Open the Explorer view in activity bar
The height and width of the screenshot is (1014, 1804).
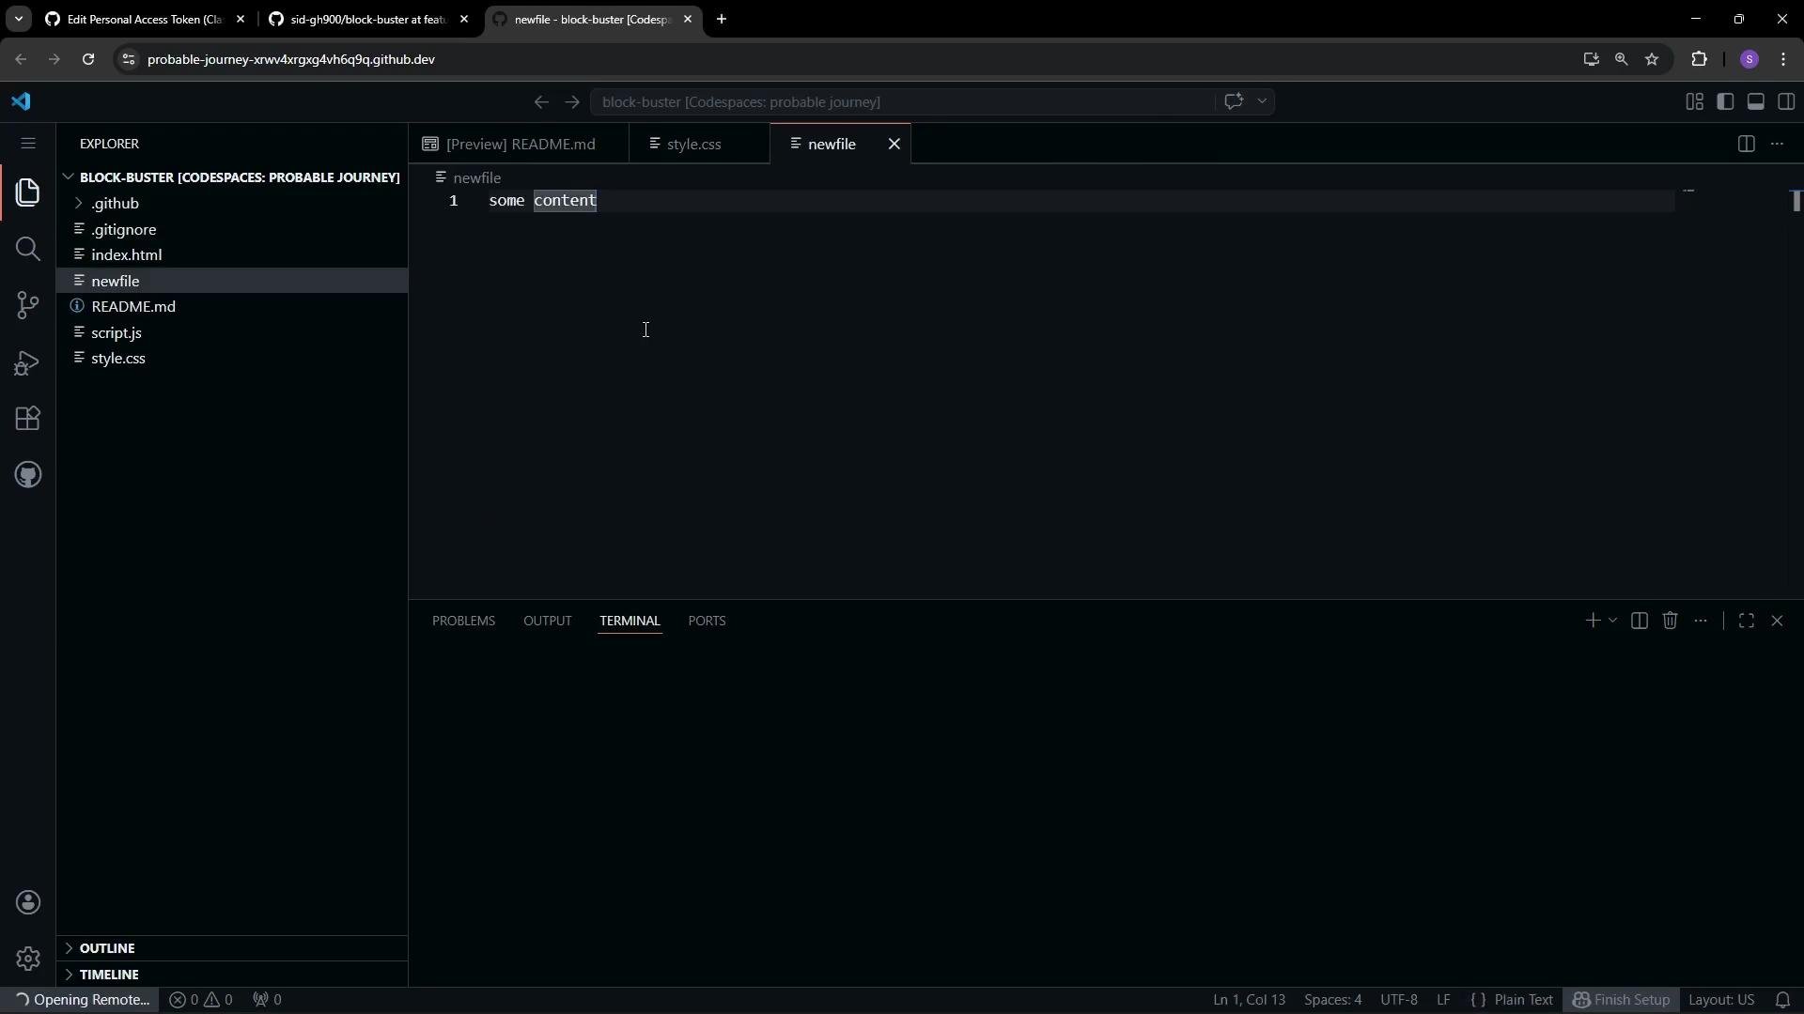coord(28,192)
